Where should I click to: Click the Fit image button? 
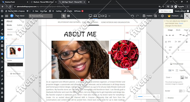pos(171,70)
